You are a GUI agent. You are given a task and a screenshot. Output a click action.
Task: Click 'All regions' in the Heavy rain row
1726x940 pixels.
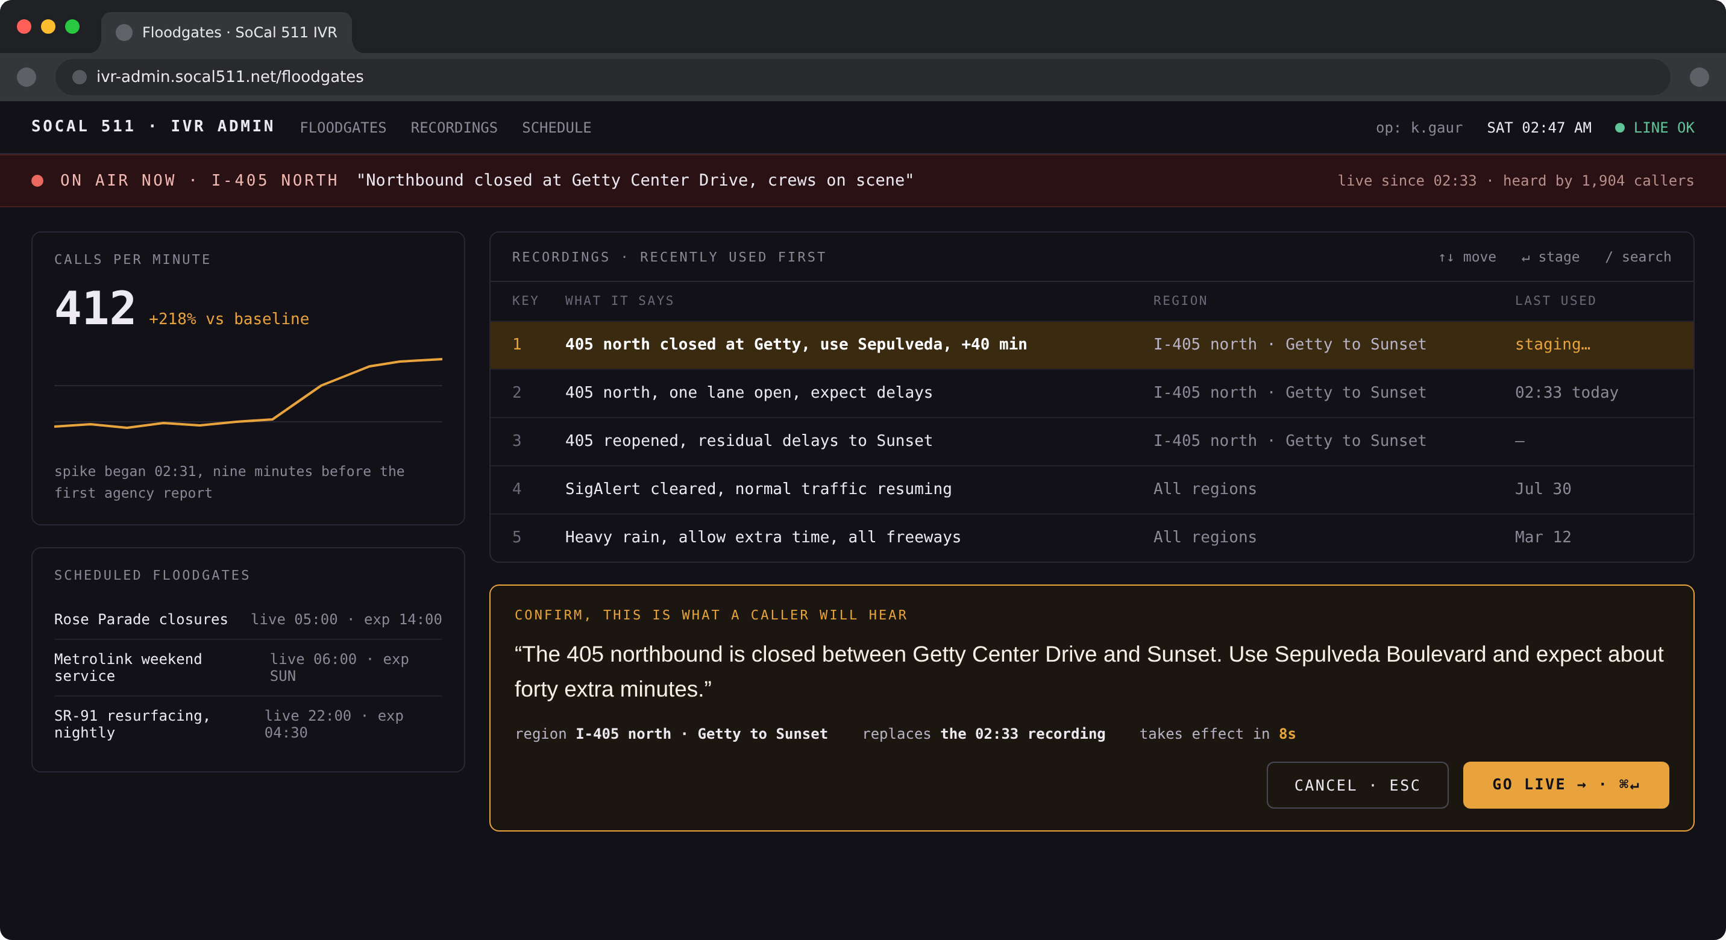coord(1205,537)
